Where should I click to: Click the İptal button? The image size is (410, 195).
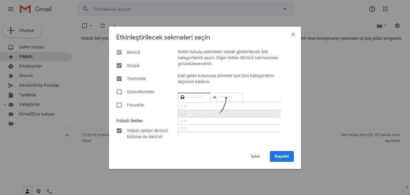tap(255, 156)
